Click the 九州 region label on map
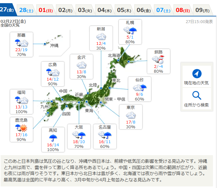The image size is (218, 188). pos(44,107)
